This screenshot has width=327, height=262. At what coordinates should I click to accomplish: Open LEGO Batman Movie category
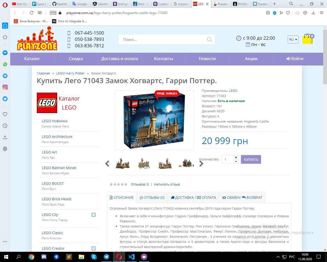59,168
